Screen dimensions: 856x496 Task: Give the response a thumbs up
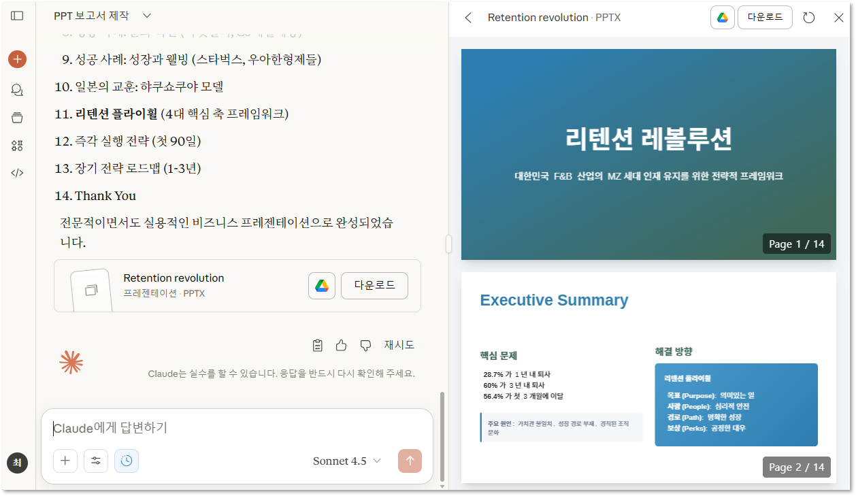point(341,345)
